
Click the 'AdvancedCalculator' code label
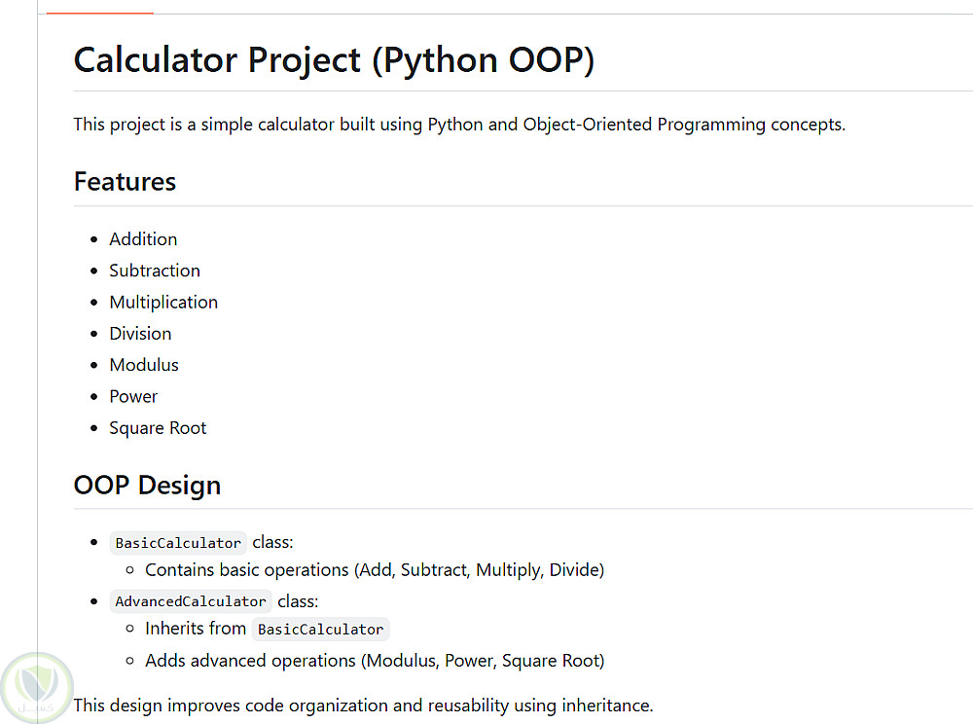click(191, 601)
